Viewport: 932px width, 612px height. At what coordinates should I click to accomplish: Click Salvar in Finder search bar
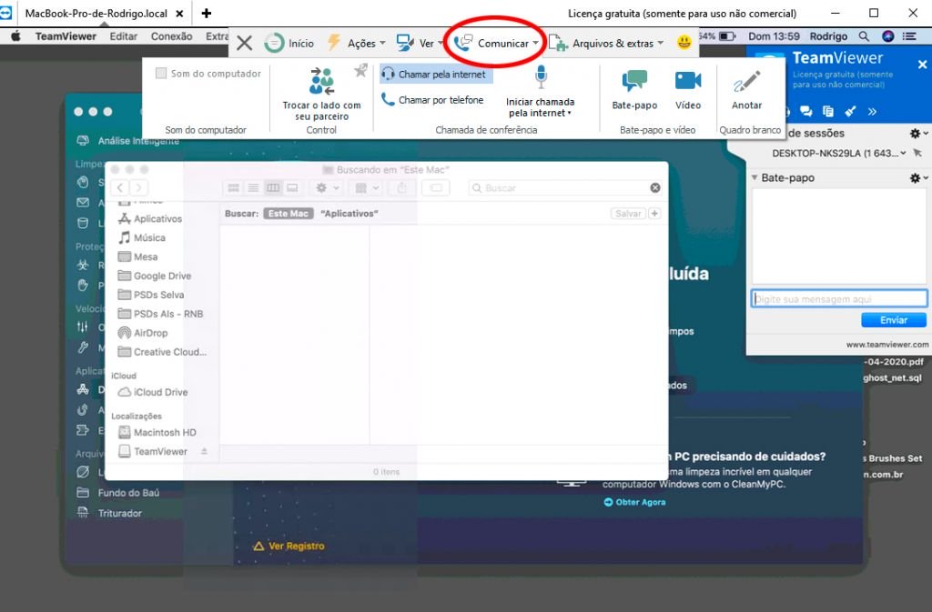pos(628,213)
